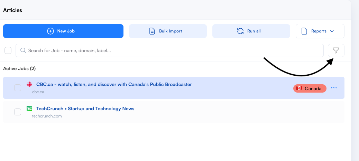Open the CBC.ca job title link
This screenshot has height=161, width=359.
pyautogui.click(x=114, y=84)
